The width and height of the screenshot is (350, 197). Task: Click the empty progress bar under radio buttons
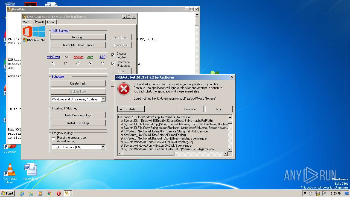(78, 71)
